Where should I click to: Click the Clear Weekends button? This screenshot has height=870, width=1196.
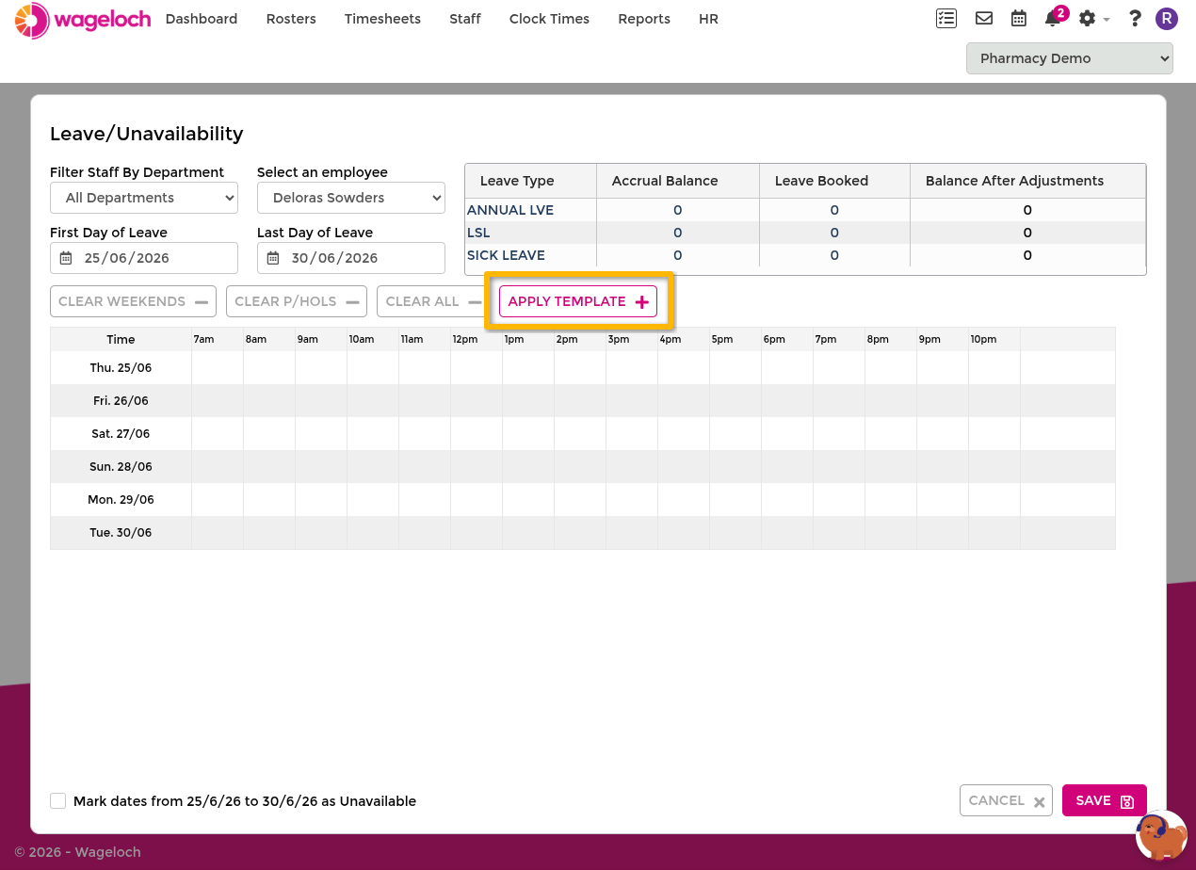coord(133,301)
